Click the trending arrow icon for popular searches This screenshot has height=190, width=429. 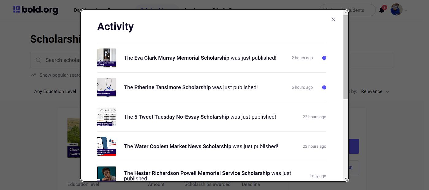pos(33,75)
